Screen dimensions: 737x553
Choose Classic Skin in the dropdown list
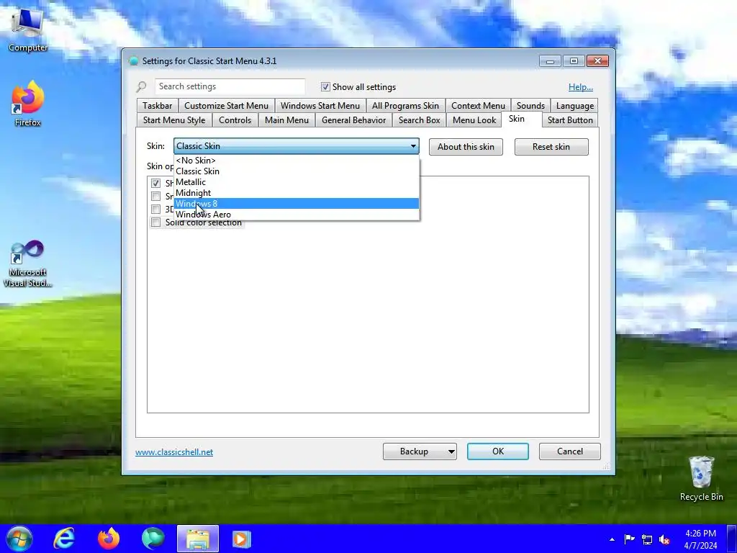(297, 171)
